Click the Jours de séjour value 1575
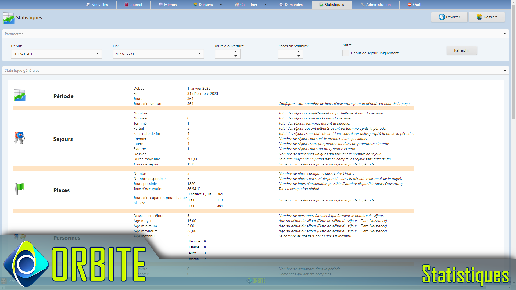The width and height of the screenshot is (516, 290). (191, 164)
